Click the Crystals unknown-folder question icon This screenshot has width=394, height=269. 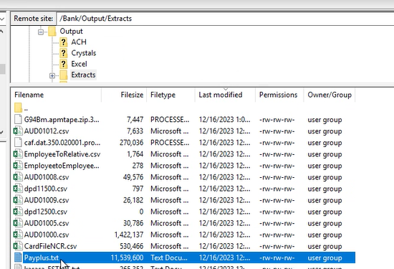[63, 53]
